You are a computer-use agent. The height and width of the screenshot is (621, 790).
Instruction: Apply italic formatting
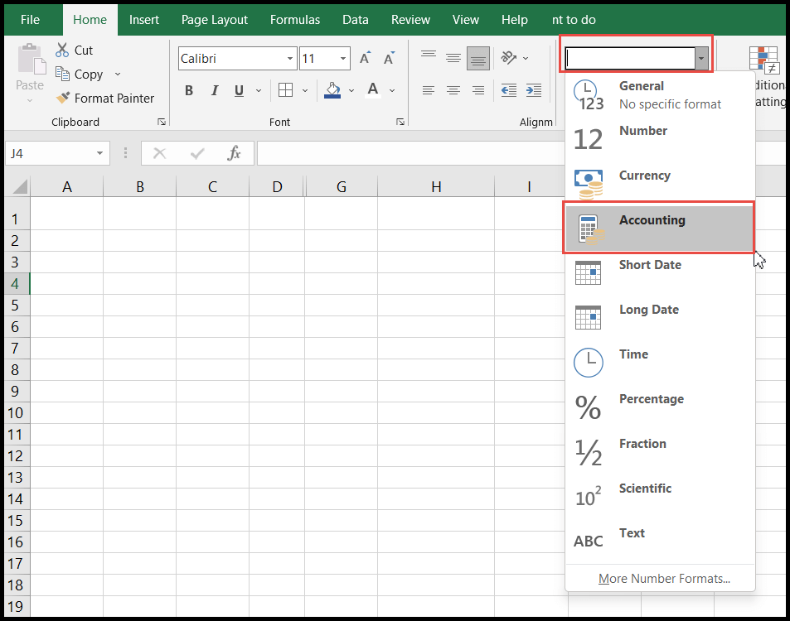(x=216, y=89)
